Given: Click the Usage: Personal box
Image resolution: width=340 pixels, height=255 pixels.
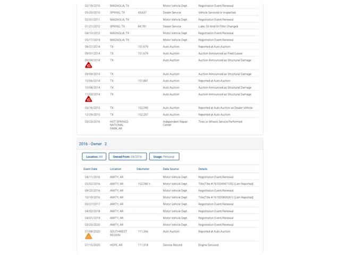Looking at the screenshot, I should (164, 157).
